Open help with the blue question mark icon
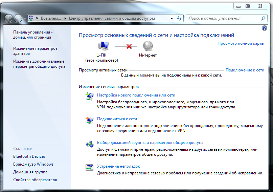The width and height of the screenshot is (273, 192). pyautogui.click(x=265, y=28)
